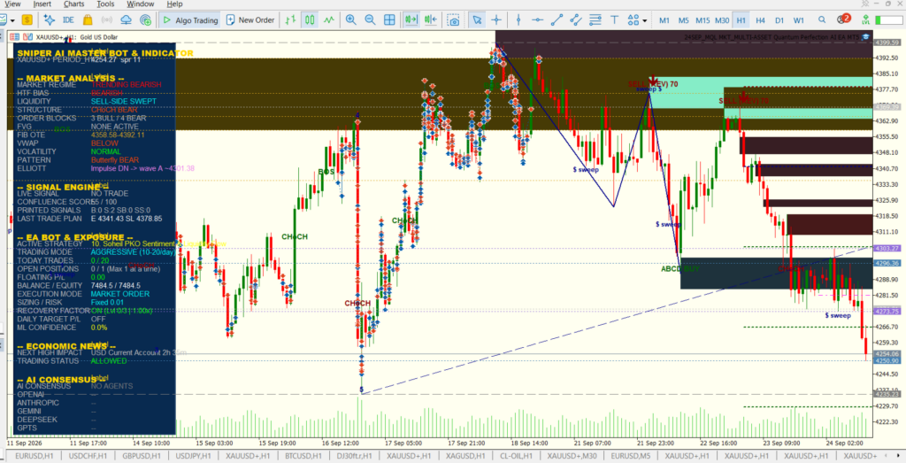
Task: Open the Insert menu
Action: click(x=42, y=4)
